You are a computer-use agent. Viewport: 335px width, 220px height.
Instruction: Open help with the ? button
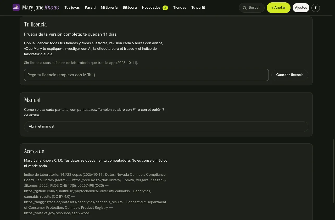point(316,8)
